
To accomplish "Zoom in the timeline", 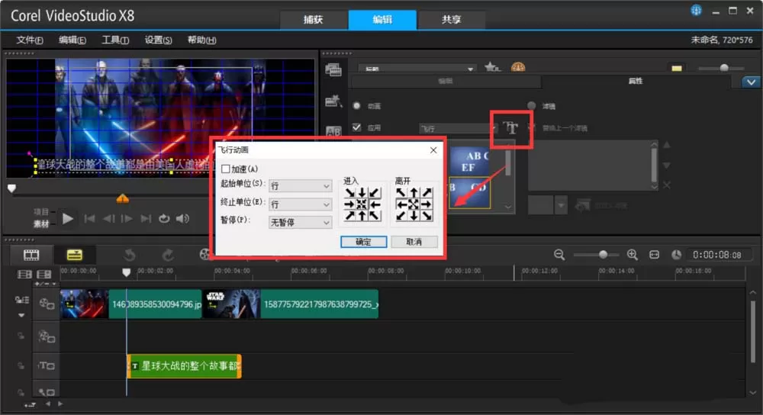I will pos(632,255).
